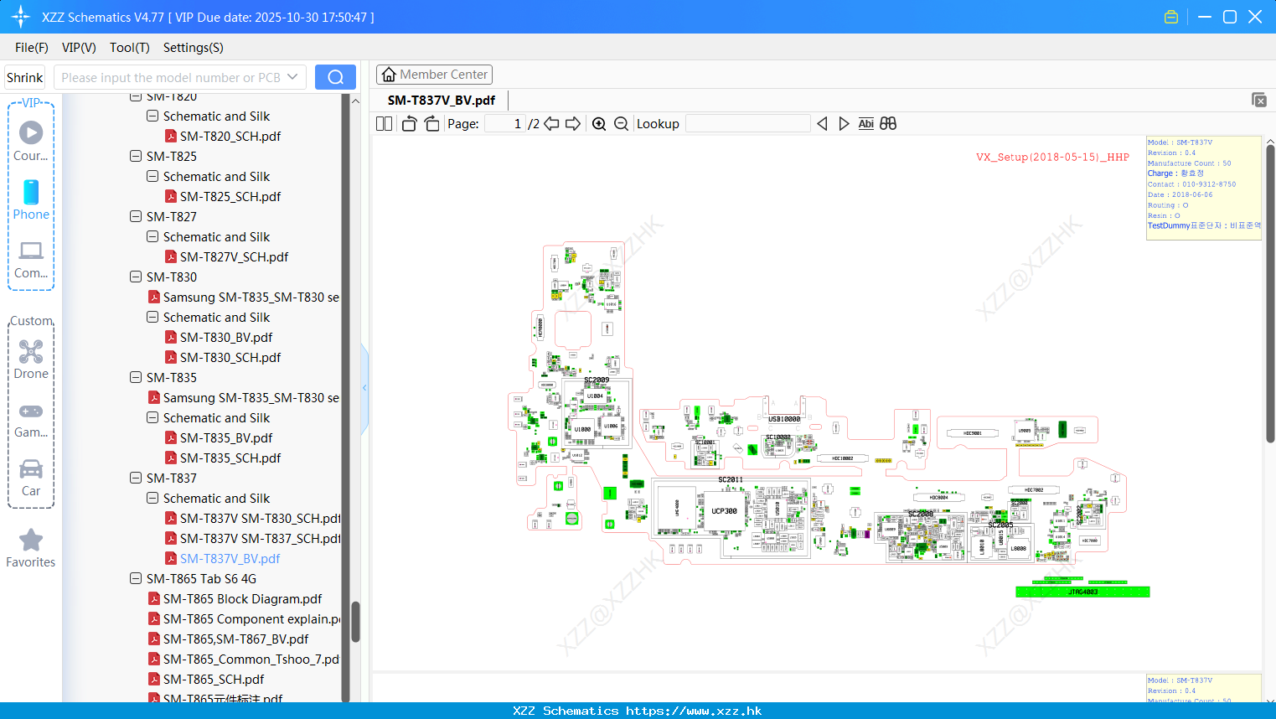Click the yellow toolbox icon in title bar
The height and width of the screenshot is (719, 1276).
pyautogui.click(x=1171, y=17)
